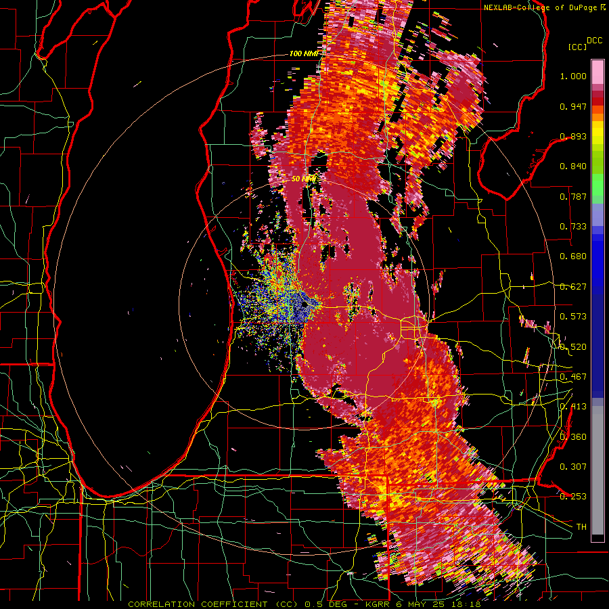This screenshot has height=609, width=609.
Task: Click the 1.000 value on the color scale
Action: pyautogui.click(x=573, y=76)
